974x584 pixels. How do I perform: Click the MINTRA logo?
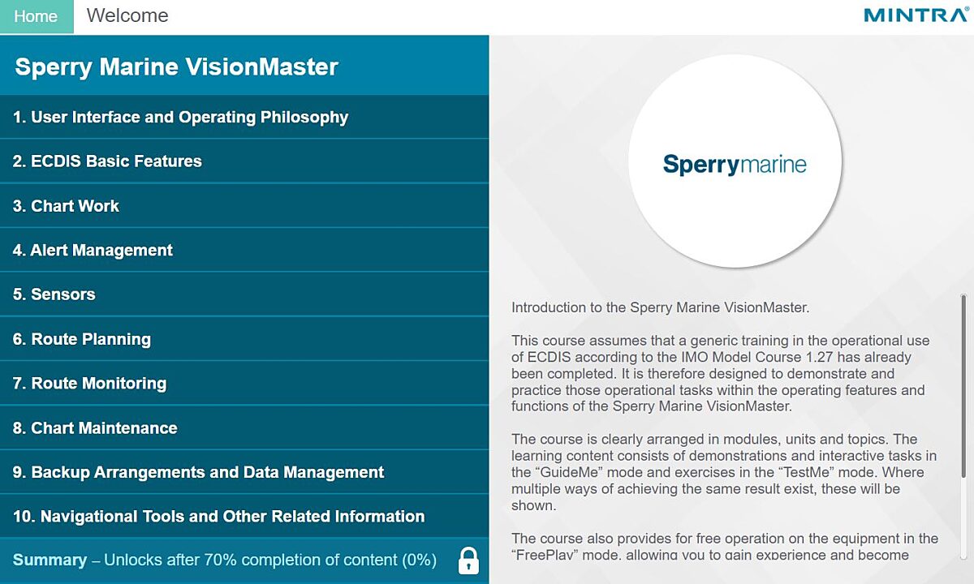[x=916, y=14]
